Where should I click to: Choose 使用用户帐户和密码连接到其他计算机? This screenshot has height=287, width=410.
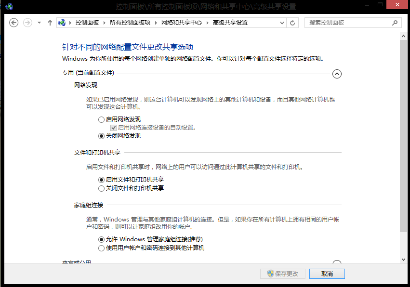tap(101, 248)
